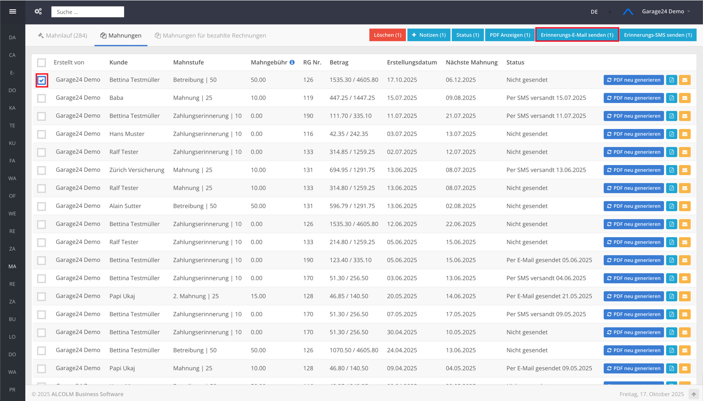703x401 pixels.
Task: Expand the Garage24 Demo account dropdown
Action: tap(666, 11)
